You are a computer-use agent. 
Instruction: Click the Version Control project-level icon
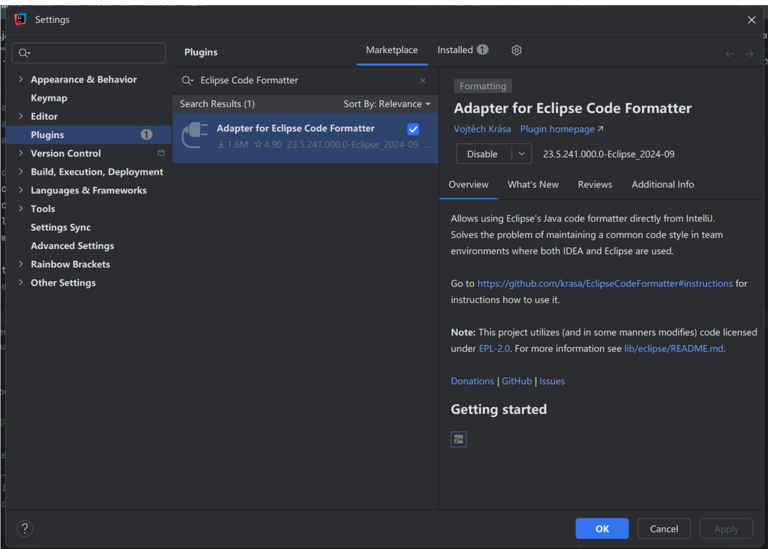[161, 153]
